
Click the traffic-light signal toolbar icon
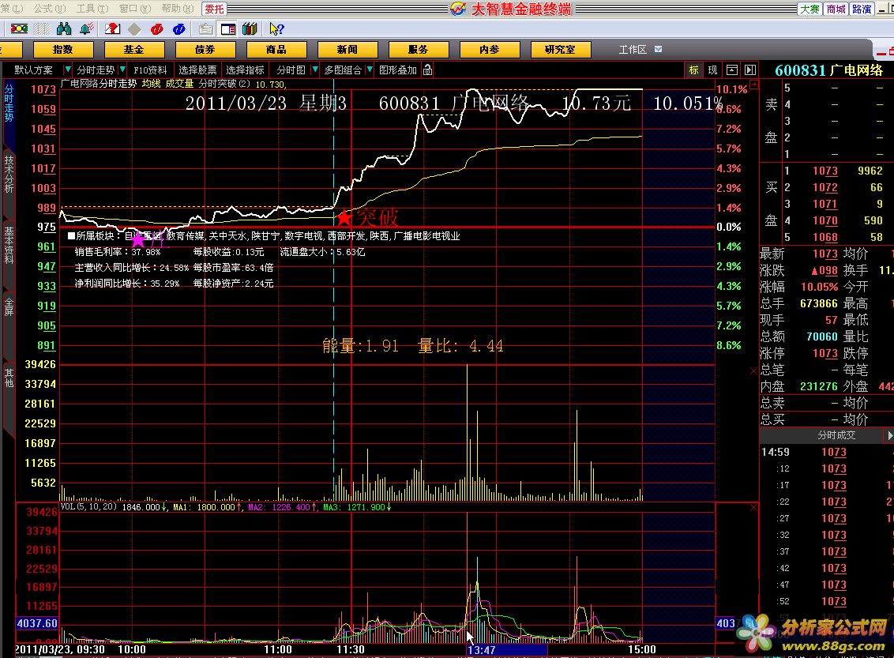click(19, 28)
